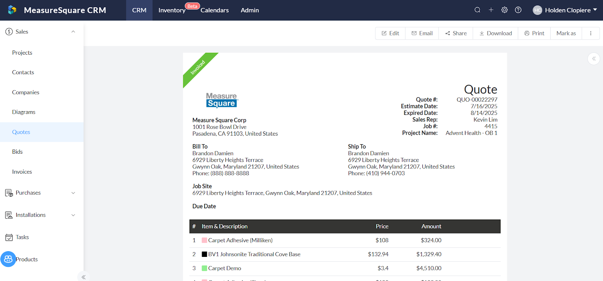Image resolution: width=603 pixels, height=281 pixels.
Task: Open the Mark as dropdown
Action: click(x=566, y=33)
